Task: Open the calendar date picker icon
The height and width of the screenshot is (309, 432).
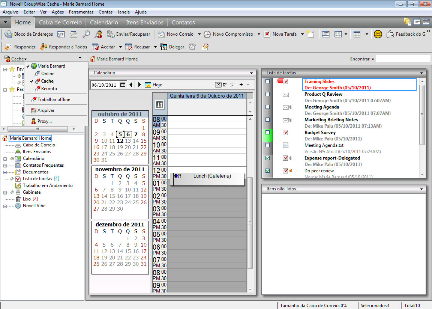Action: click(123, 85)
